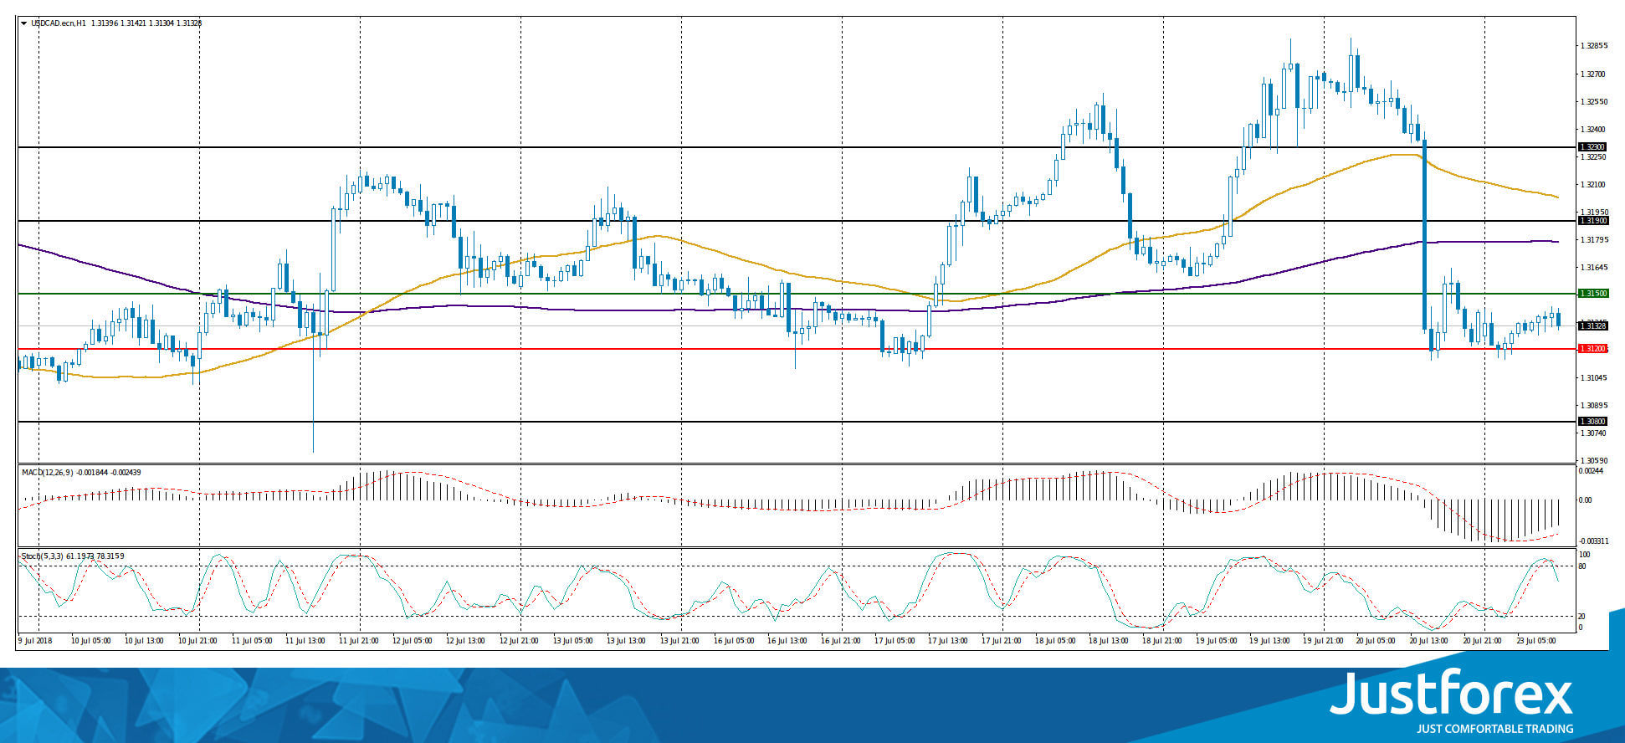
Task: Select the 1.30800 support level price tag
Action: (1592, 422)
